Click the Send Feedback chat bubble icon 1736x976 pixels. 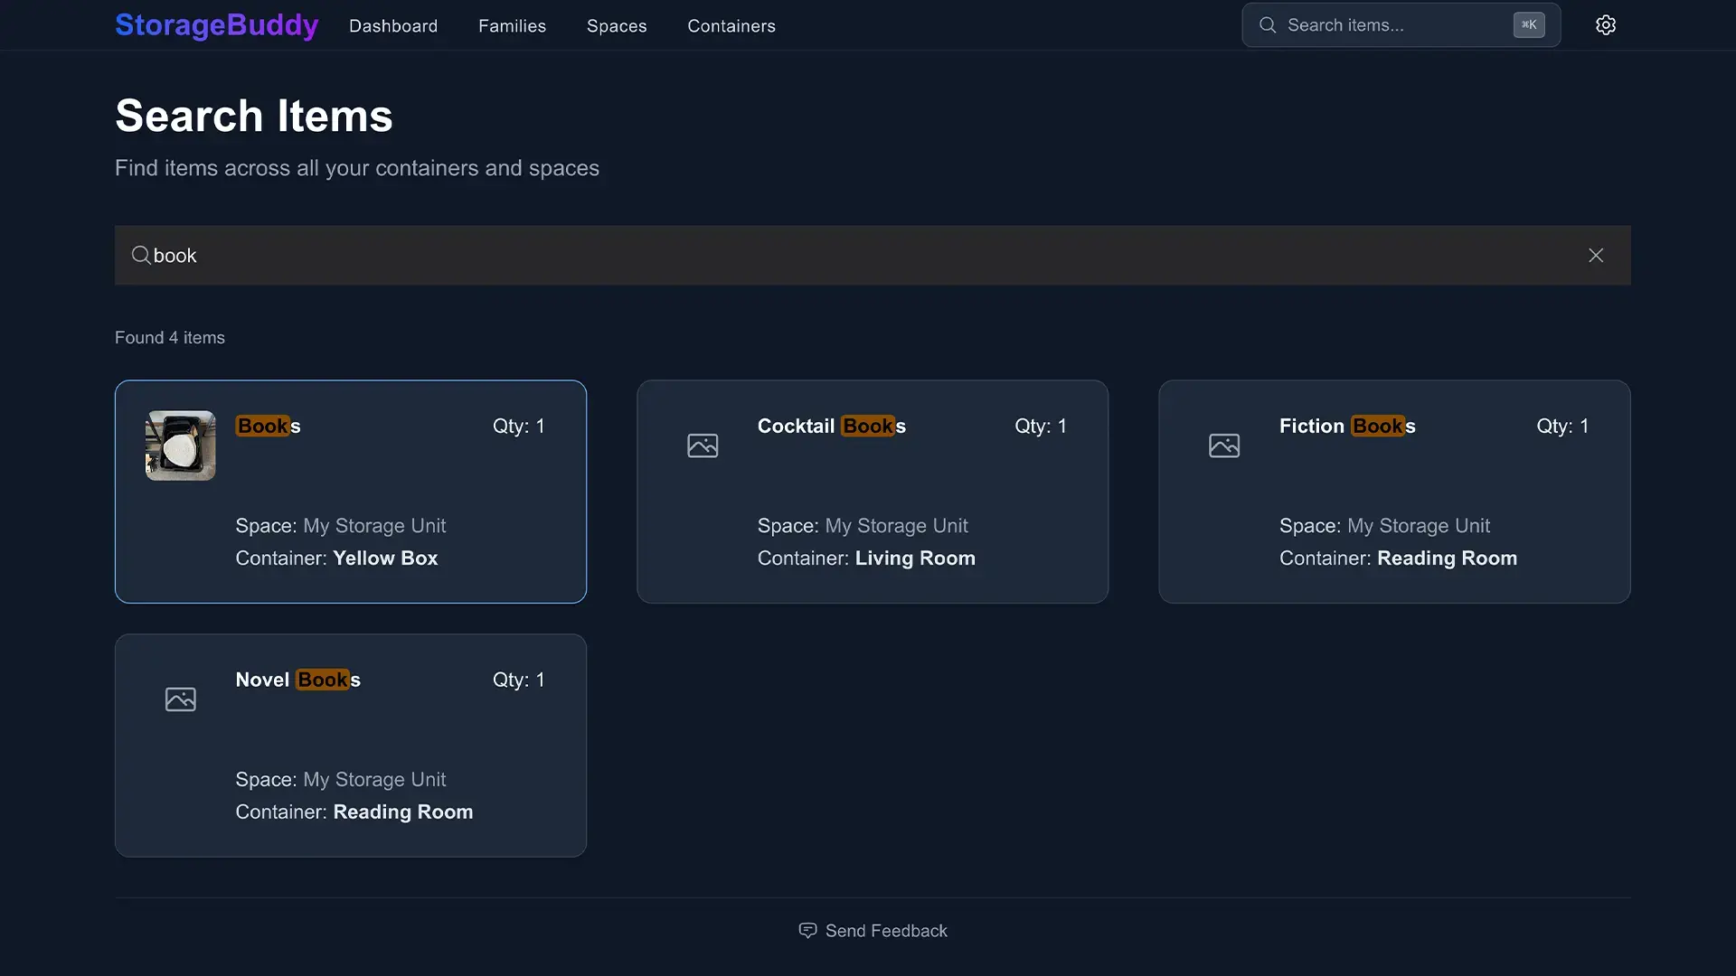tap(807, 931)
